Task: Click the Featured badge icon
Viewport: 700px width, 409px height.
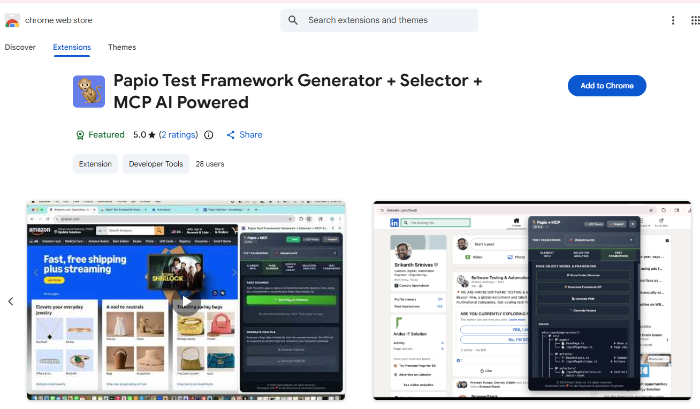Action: [80, 135]
